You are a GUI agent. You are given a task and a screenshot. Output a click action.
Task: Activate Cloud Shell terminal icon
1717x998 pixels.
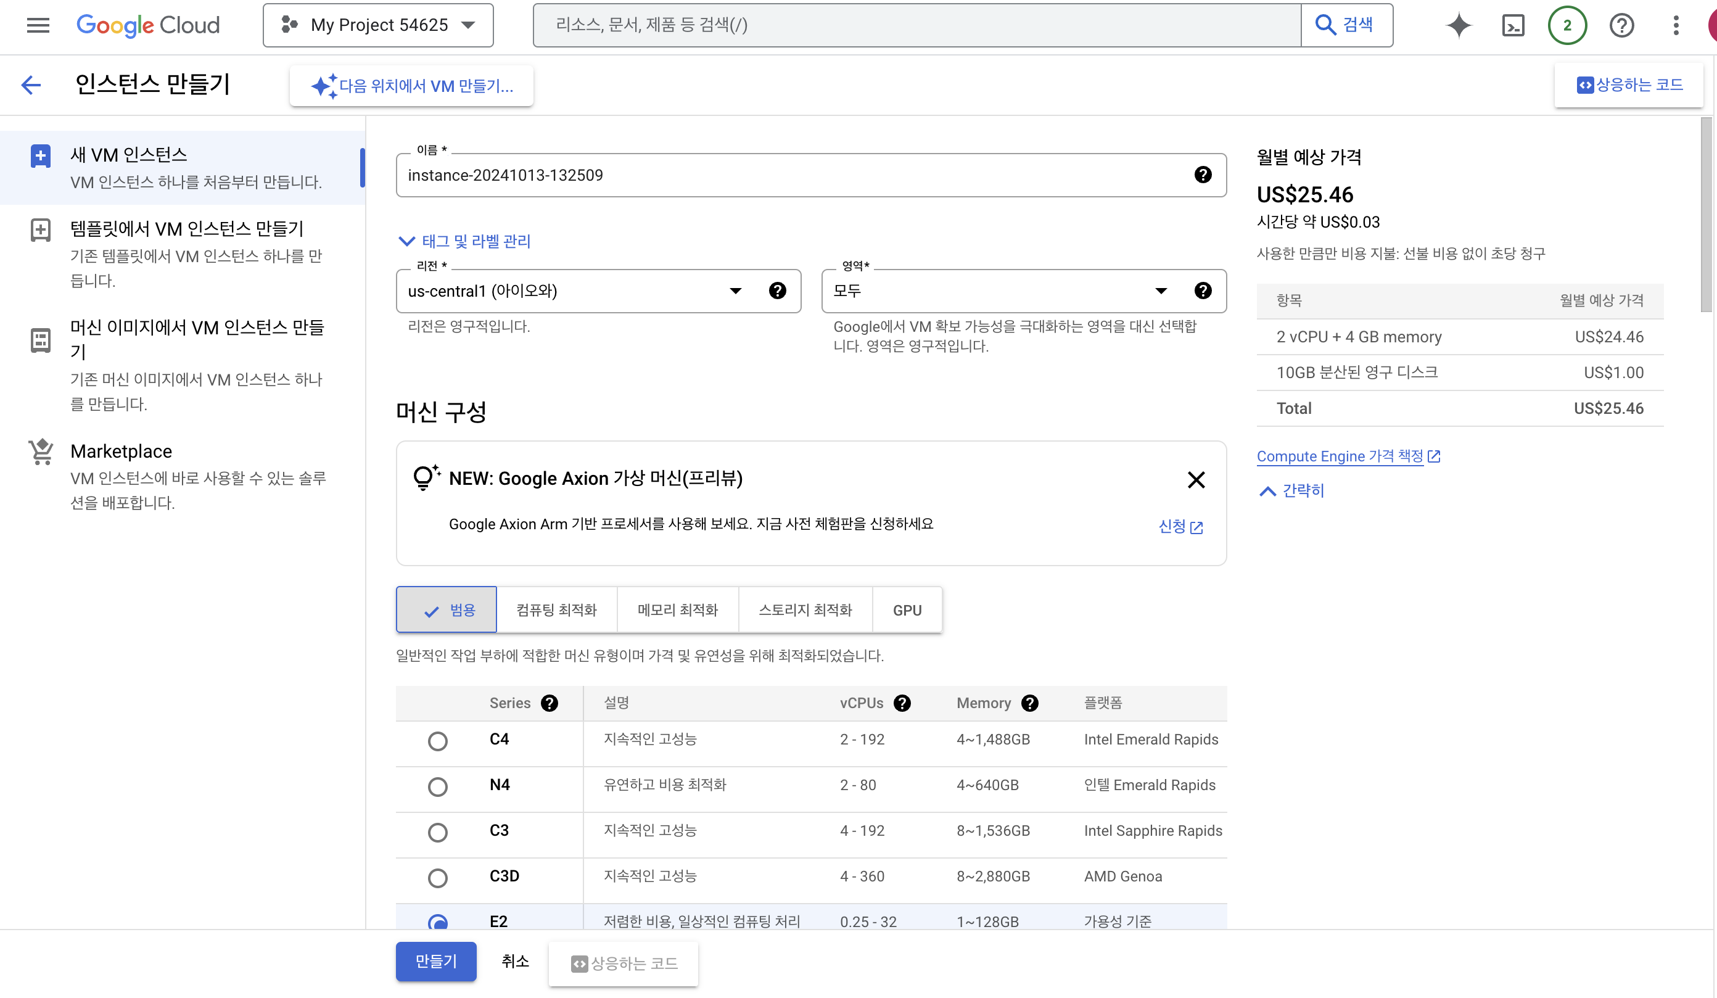coord(1513,25)
